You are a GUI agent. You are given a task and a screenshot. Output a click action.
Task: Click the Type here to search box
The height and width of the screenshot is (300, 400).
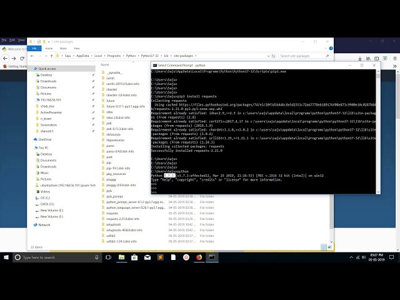click(x=56, y=257)
